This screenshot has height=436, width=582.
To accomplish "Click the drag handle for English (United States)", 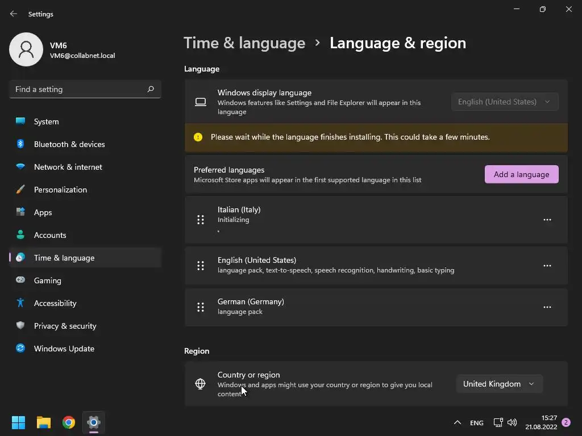I will click(x=201, y=266).
